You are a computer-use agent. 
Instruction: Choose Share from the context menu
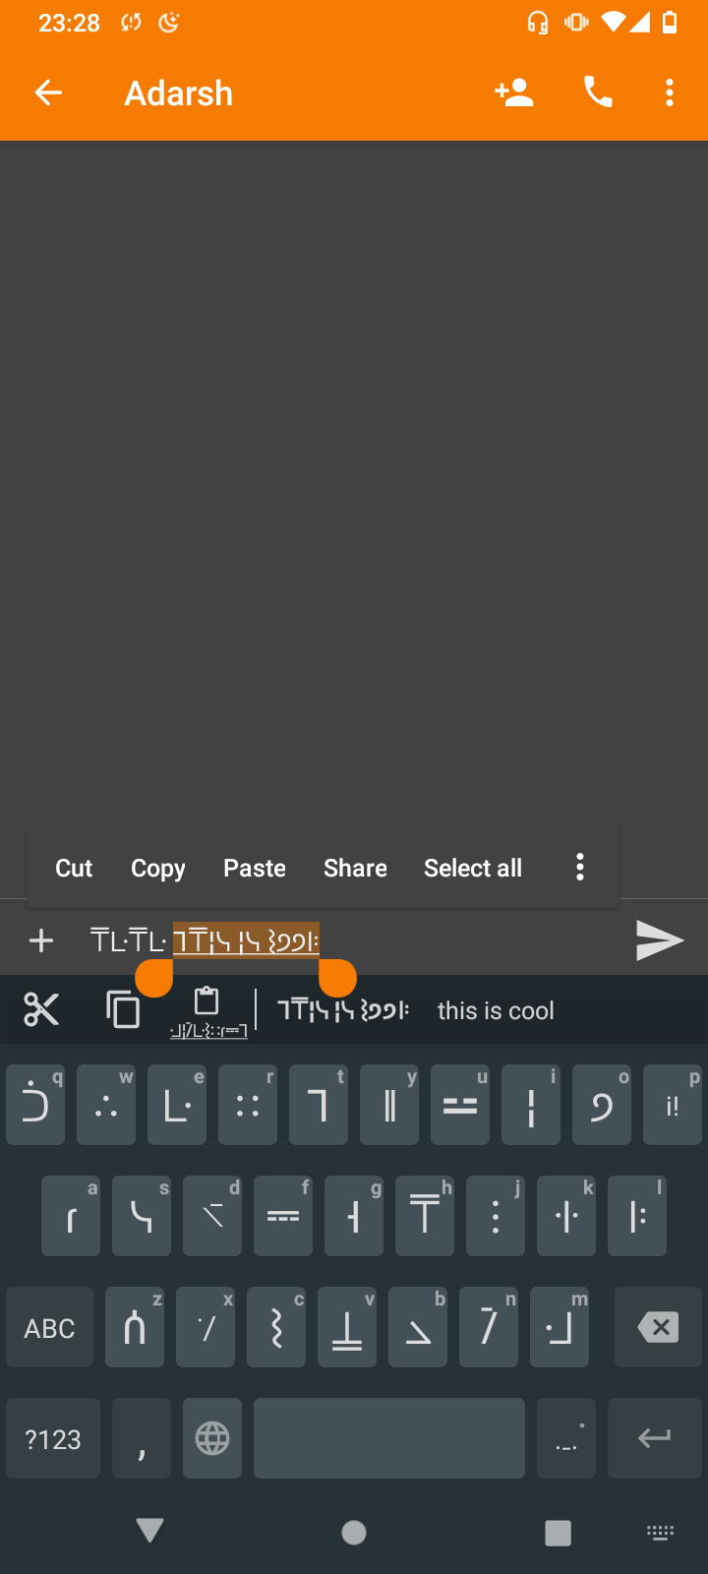[355, 868]
